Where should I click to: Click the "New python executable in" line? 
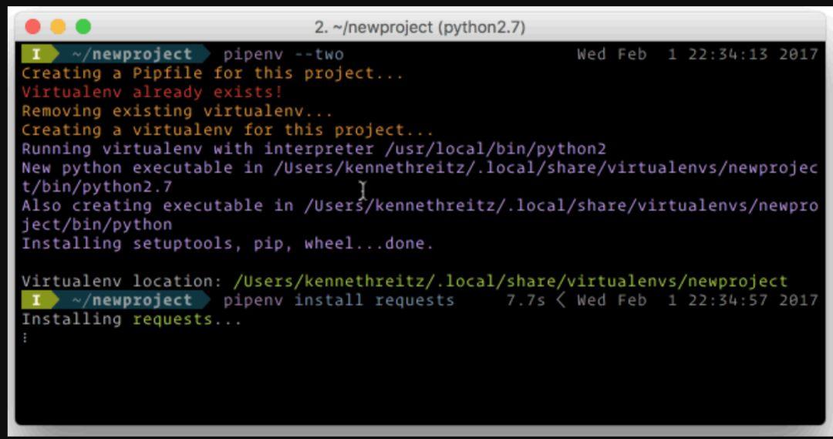[x=420, y=168]
